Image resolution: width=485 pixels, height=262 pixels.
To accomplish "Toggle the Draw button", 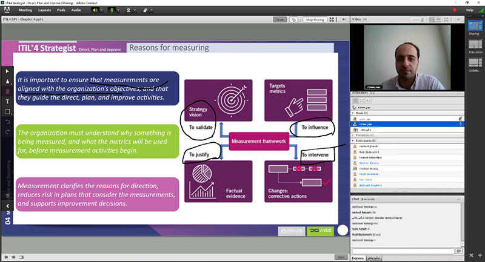I will tap(279, 19).
